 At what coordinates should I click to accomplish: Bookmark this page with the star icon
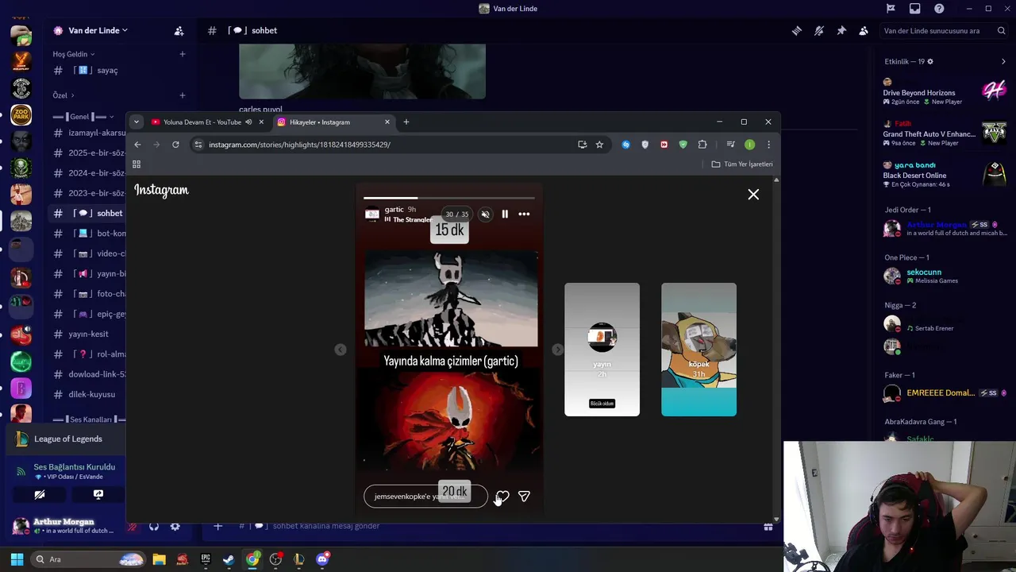click(x=599, y=145)
